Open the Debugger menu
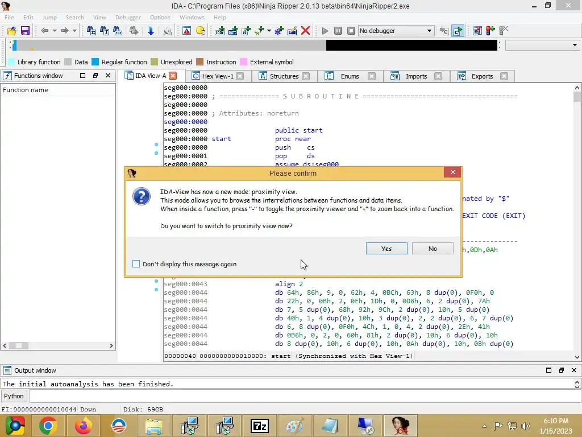 tap(128, 18)
